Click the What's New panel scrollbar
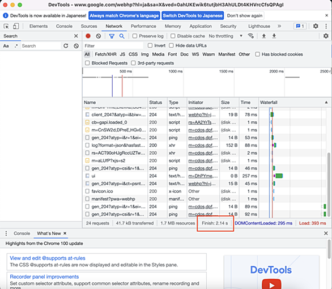 [x=329, y=249]
